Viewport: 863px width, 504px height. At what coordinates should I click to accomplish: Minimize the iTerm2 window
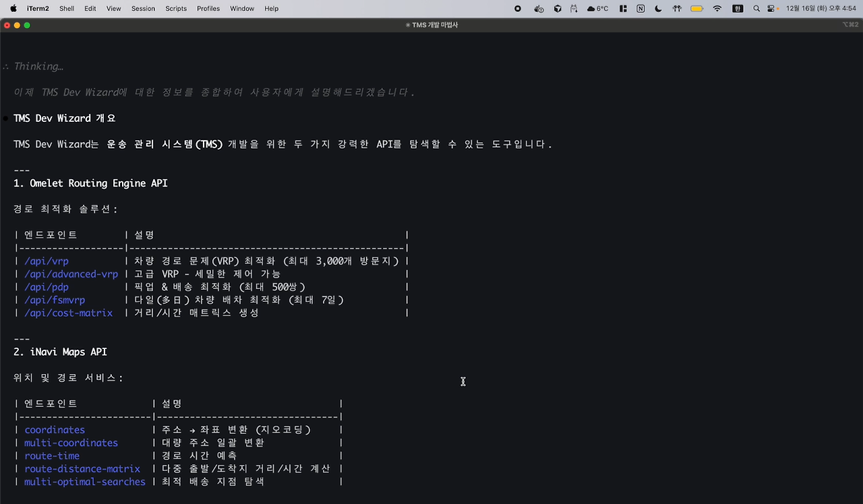tap(17, 25)
